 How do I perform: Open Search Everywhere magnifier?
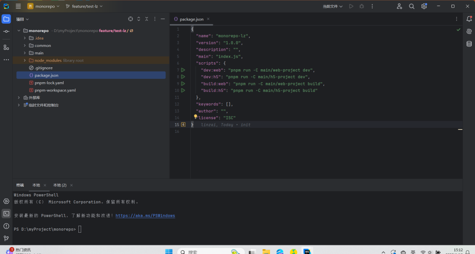412,6
